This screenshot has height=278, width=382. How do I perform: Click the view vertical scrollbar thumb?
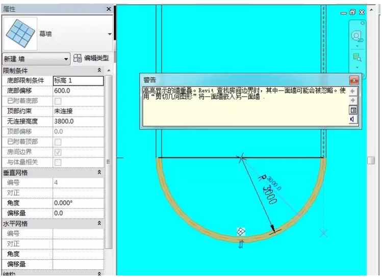coord(371,160)
